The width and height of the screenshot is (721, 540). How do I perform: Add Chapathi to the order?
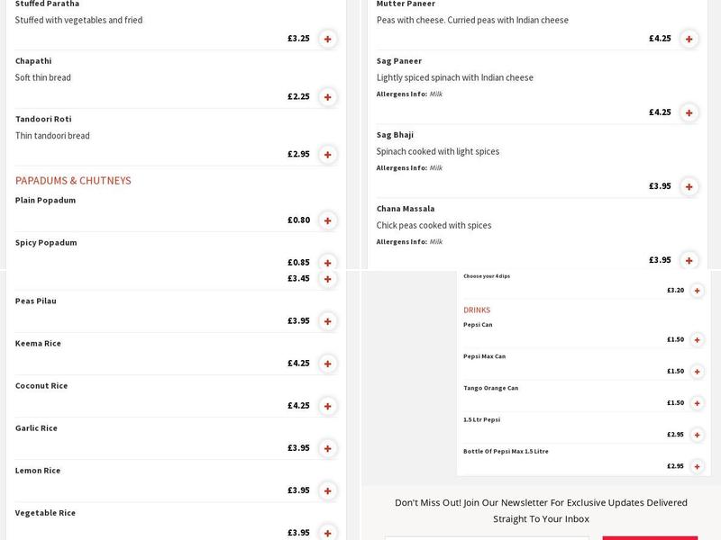326,94
